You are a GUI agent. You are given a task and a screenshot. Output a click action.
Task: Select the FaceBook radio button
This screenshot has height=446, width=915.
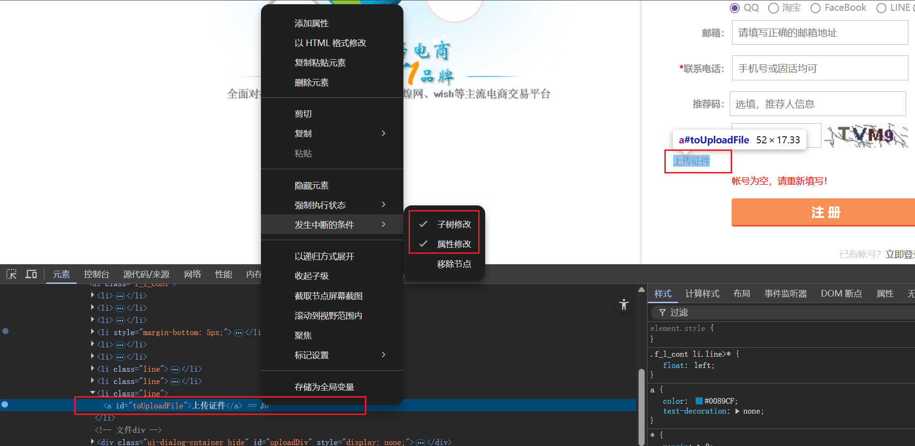(x=816, y=8)
